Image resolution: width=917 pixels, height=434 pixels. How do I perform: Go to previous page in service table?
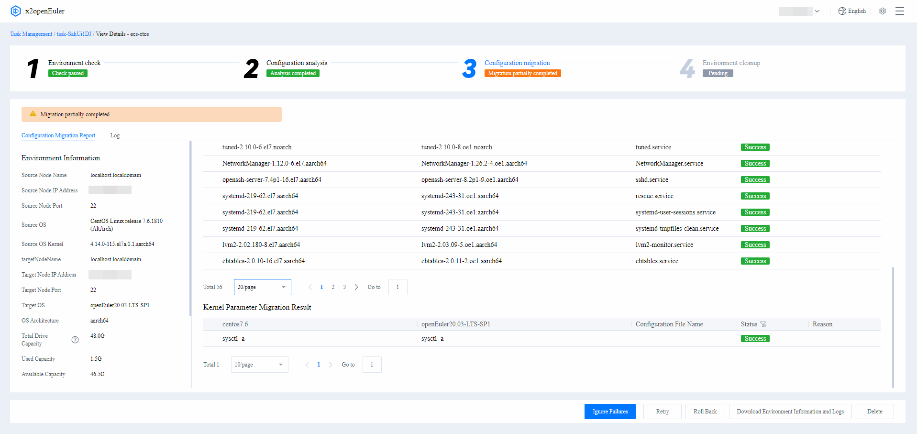310,287
